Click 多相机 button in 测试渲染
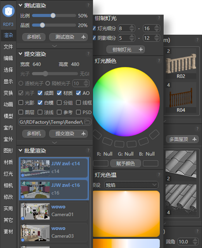The width and height of the screenshot is (202, 248). [x=34, y=37]
